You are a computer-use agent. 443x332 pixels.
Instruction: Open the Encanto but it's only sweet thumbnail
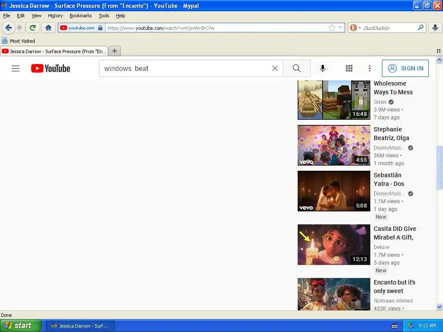pyautogui.click(x=334, y=294)
